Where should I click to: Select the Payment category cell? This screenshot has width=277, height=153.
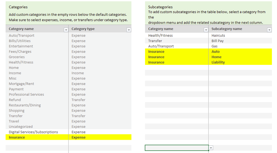point(37,89)
